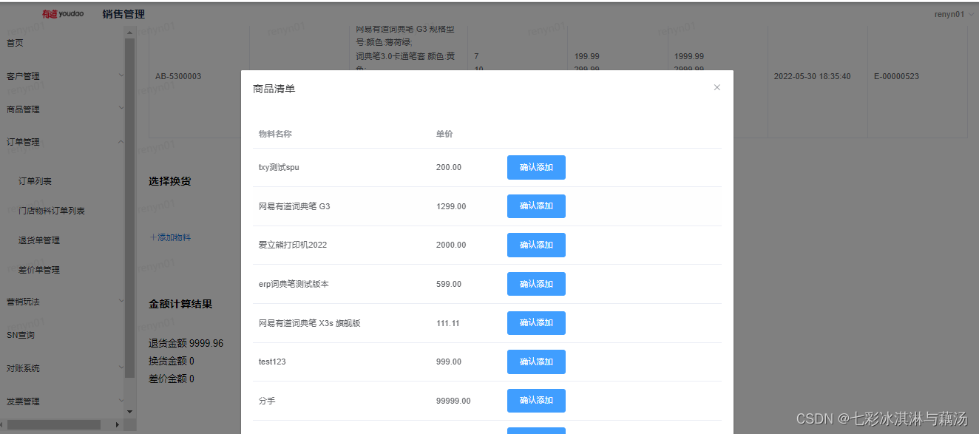The image size is (979, 434).
Task: Collapse 订单管理 menu
Action: pyautogui.click(x=62, y=142)
